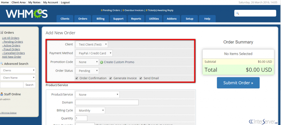The width and height of the screenshot is (281, 125).
Task: Open Active Orders in sidebar
Action: (11, 46)
